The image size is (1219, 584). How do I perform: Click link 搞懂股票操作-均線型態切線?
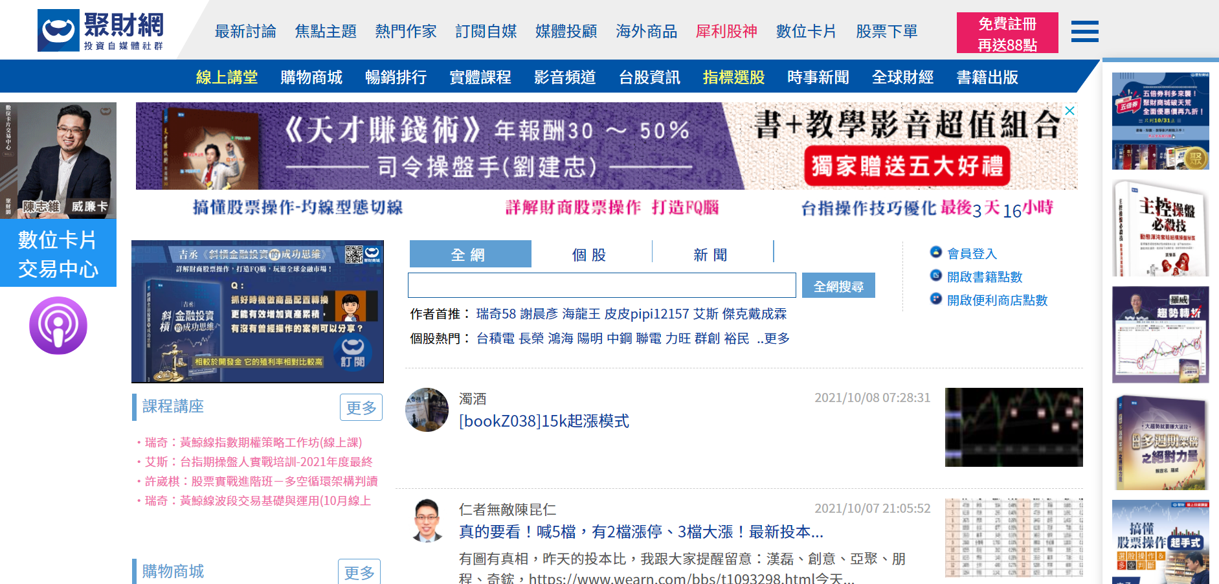(298, 207)
